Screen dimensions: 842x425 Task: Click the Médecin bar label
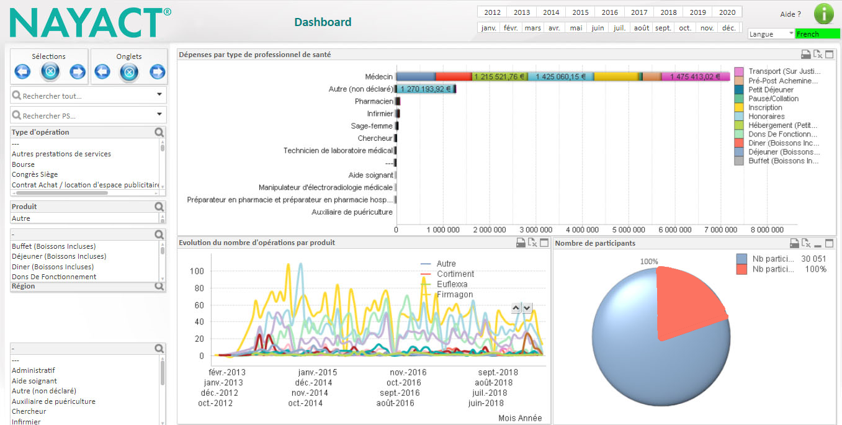tap(378, 76)
